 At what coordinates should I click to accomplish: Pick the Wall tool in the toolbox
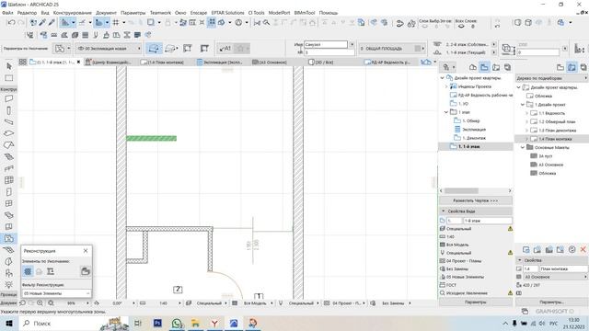pos(9,98)
